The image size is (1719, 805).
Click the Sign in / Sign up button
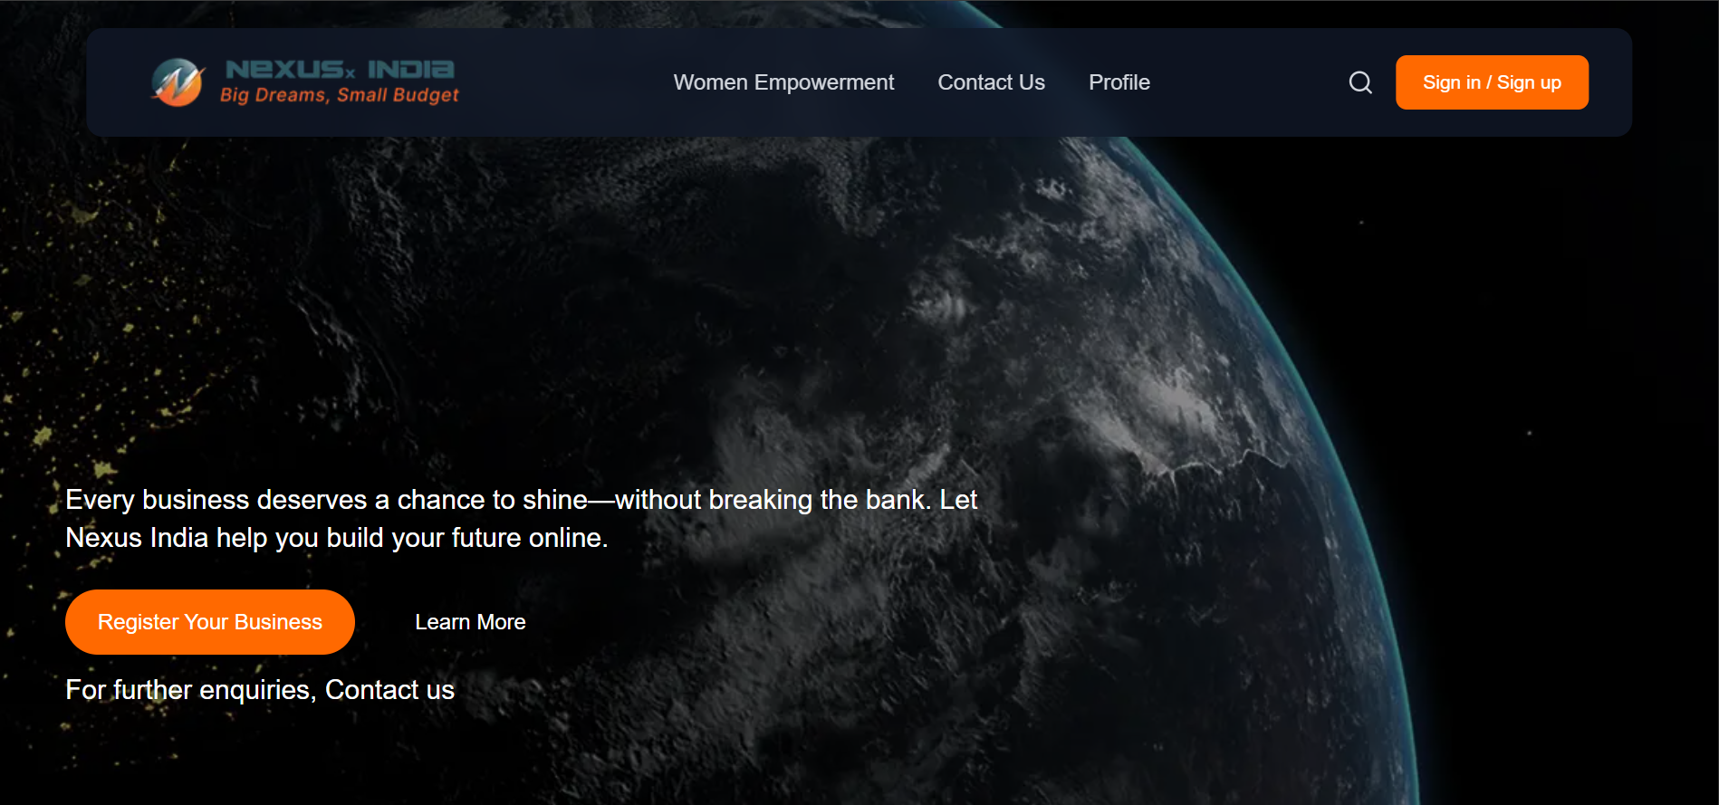coord(1492,82)
